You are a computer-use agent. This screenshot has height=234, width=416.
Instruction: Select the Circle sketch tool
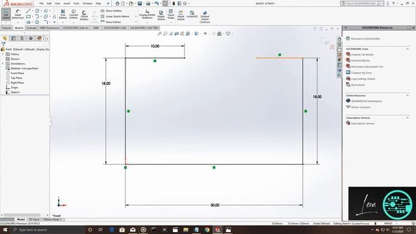[37, 11]
